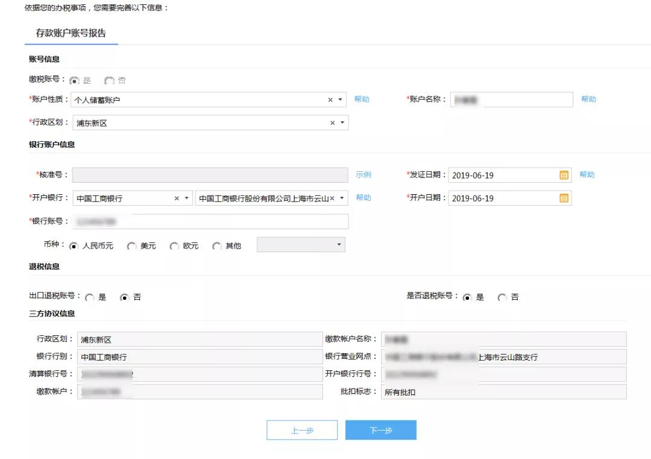Screen dimensions: 651x459
Task: Open the calendar picker for 开户日期
Action: [x=563, y=198]
